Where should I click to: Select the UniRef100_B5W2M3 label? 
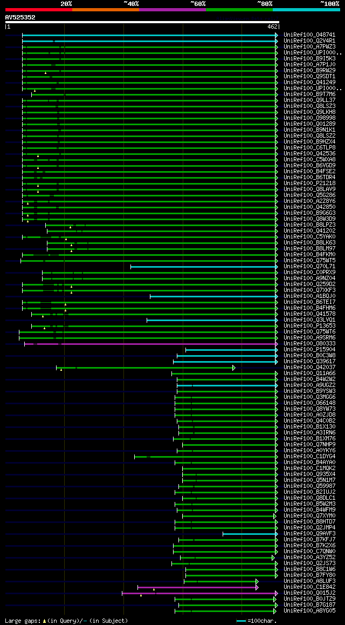tap(309, 504)
